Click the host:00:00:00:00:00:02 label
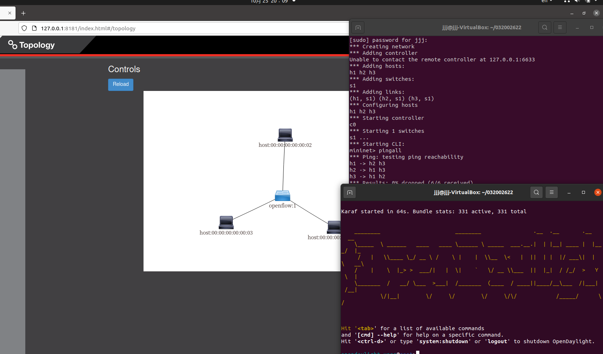 pos(285,145)
